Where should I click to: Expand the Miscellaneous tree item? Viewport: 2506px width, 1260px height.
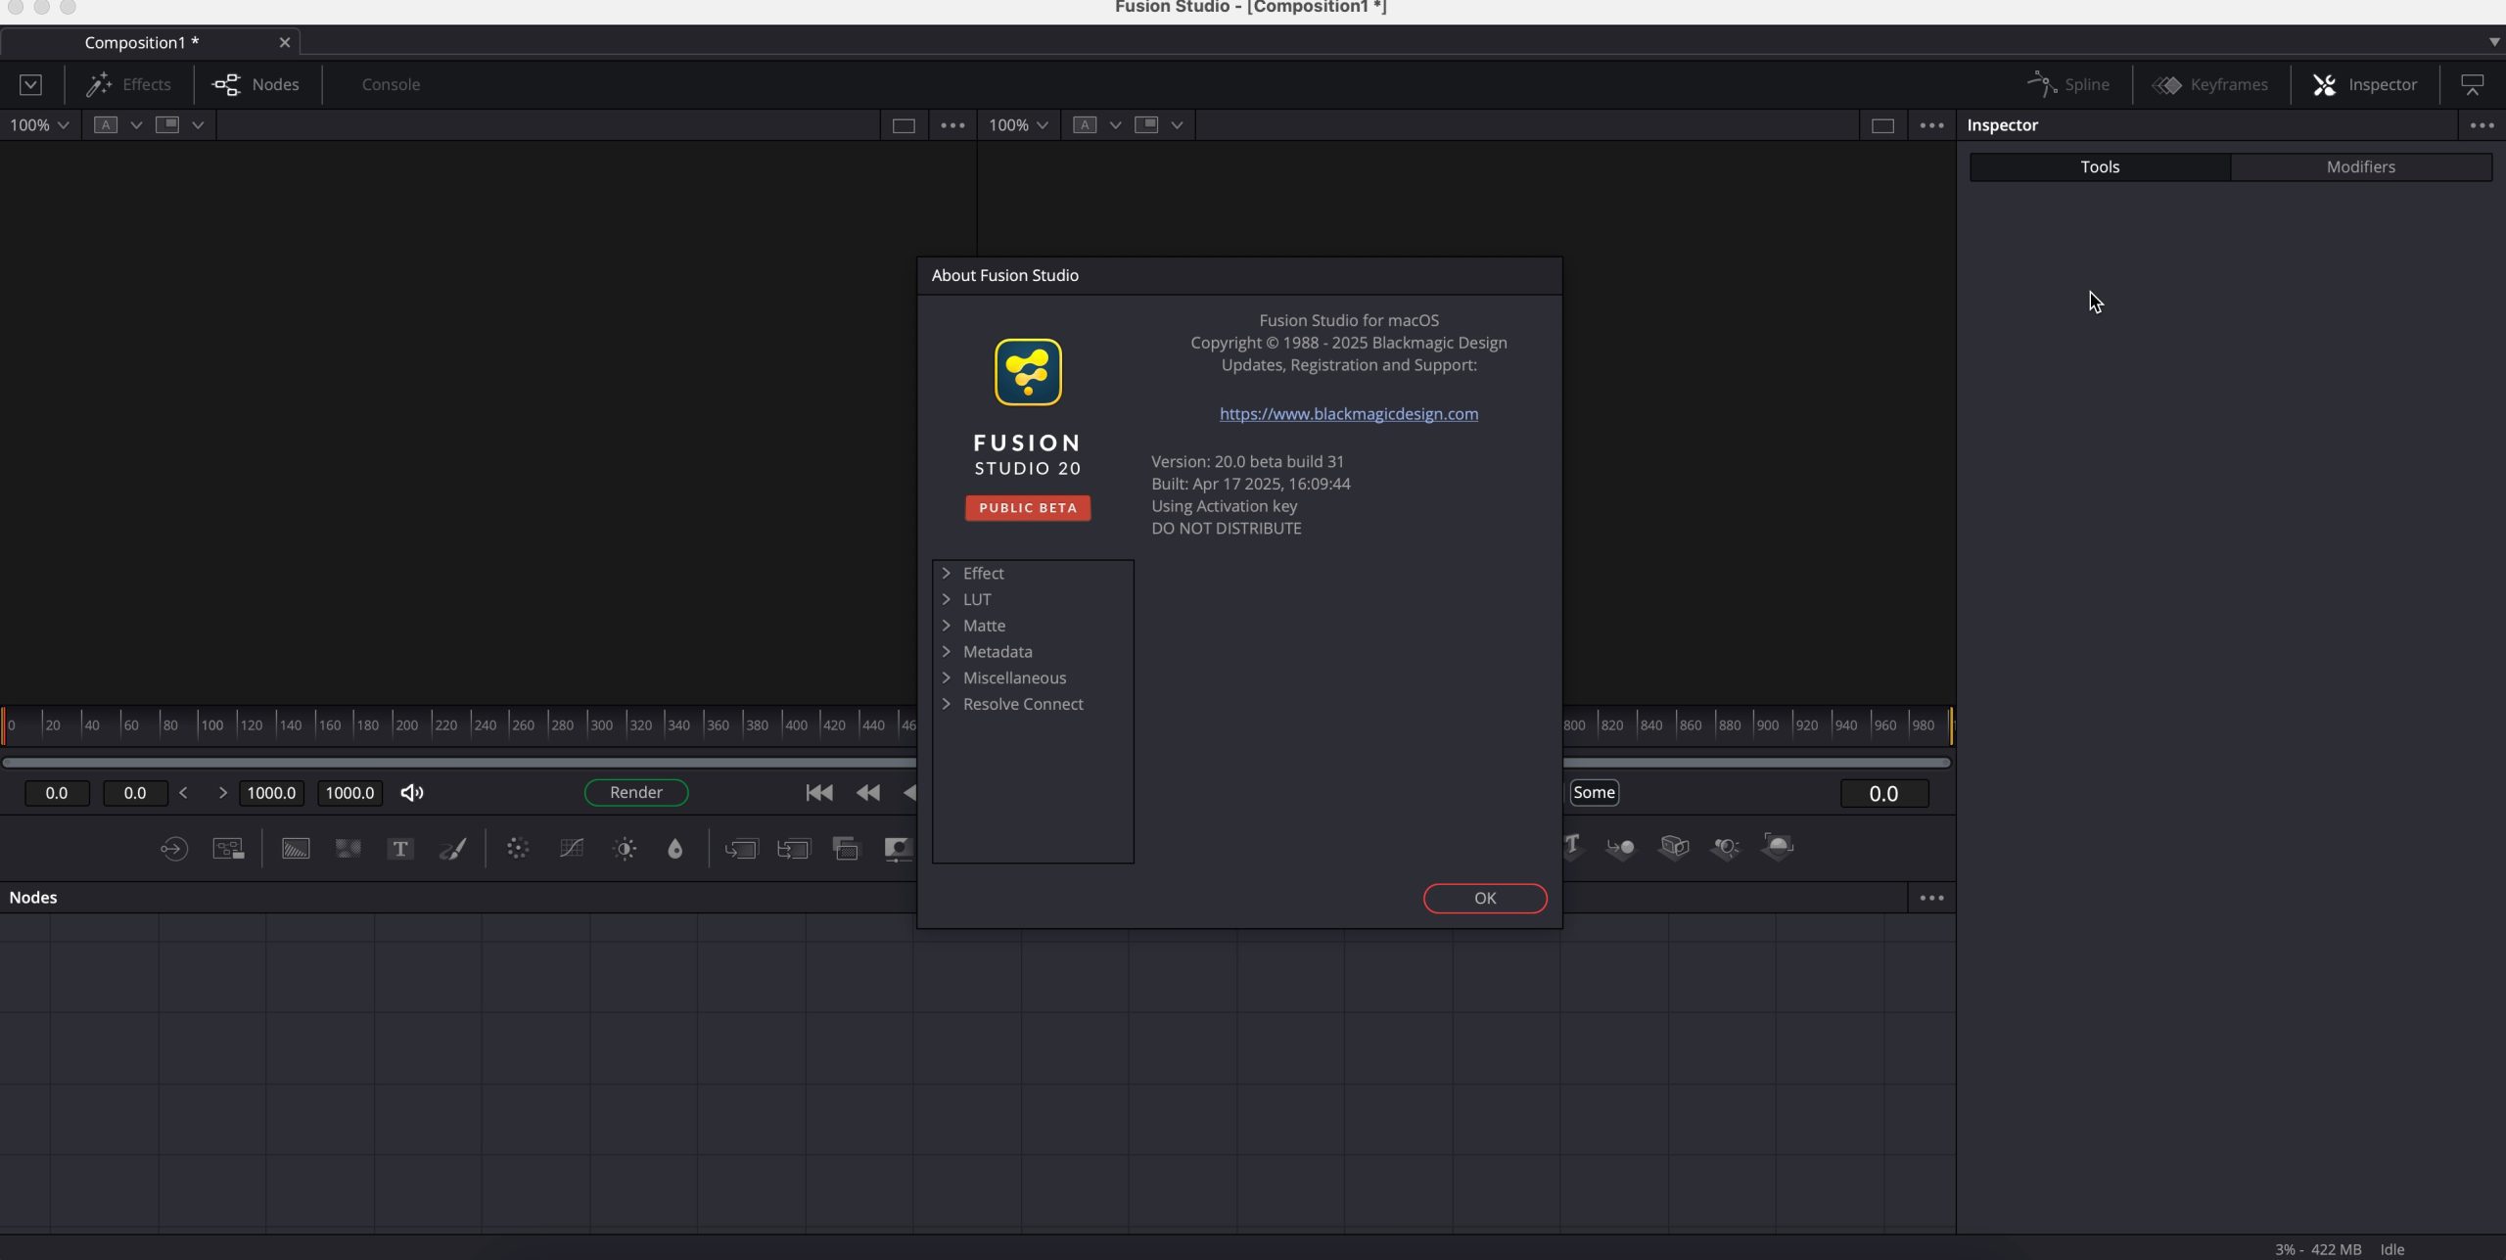click(947, 677)
